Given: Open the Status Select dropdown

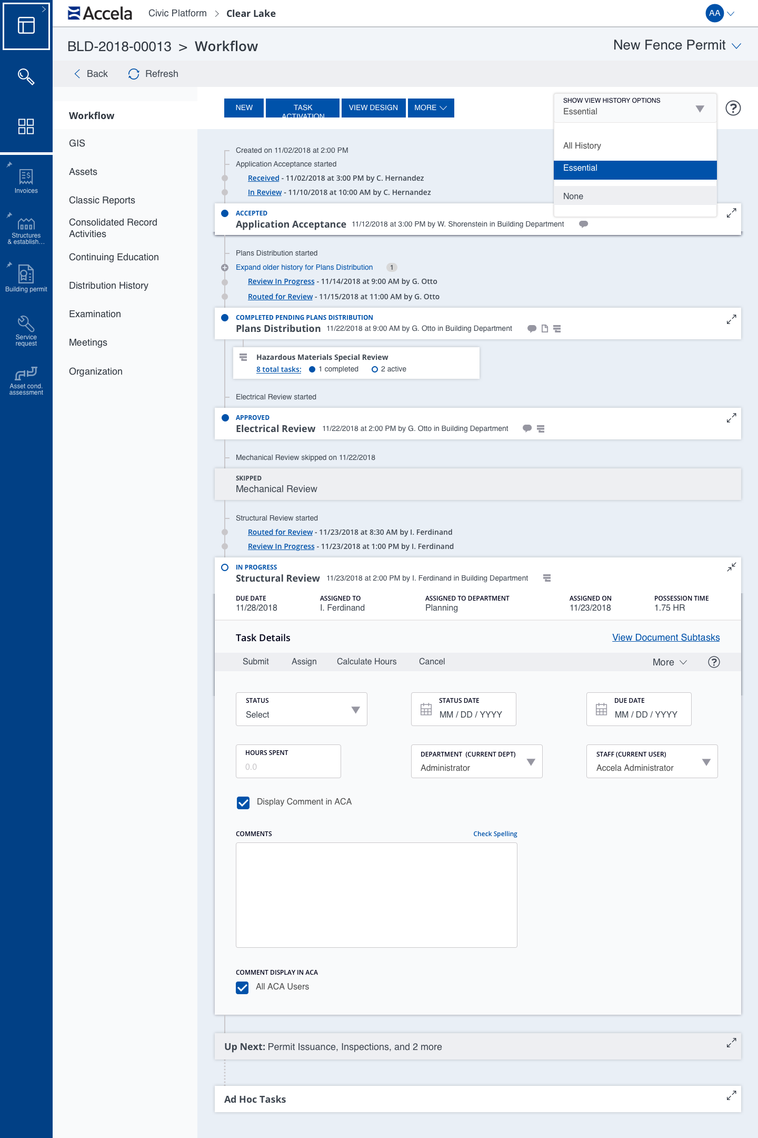Looking at the screenshot, I should (x=302, y=709).
